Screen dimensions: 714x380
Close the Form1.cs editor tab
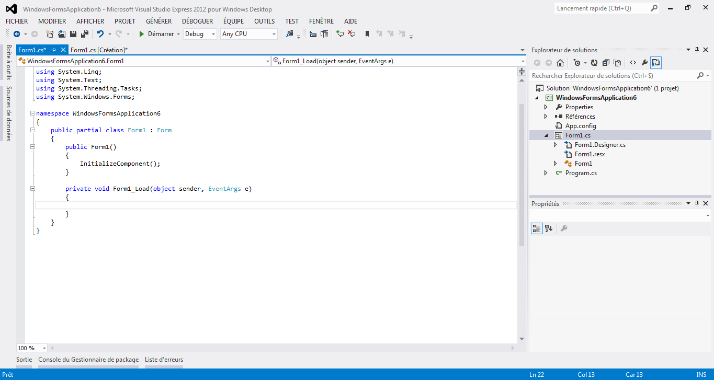(63, 50)
